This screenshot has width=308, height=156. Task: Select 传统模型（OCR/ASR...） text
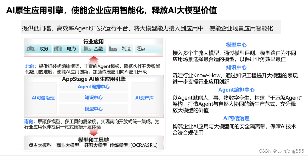[134, 145]
